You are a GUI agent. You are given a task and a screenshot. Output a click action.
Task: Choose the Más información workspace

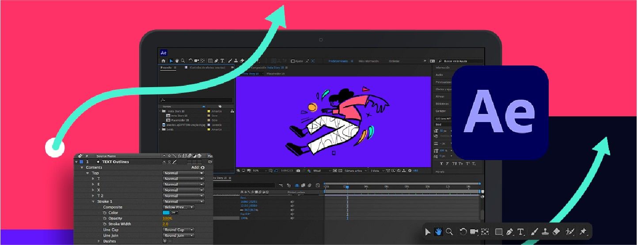(x=369, y=61)
